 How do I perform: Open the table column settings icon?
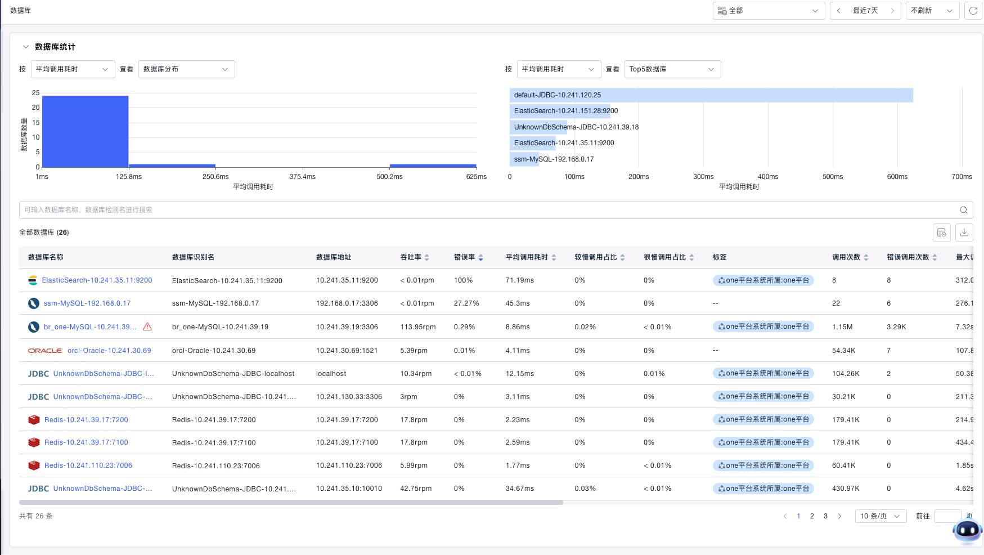point(941,232)
